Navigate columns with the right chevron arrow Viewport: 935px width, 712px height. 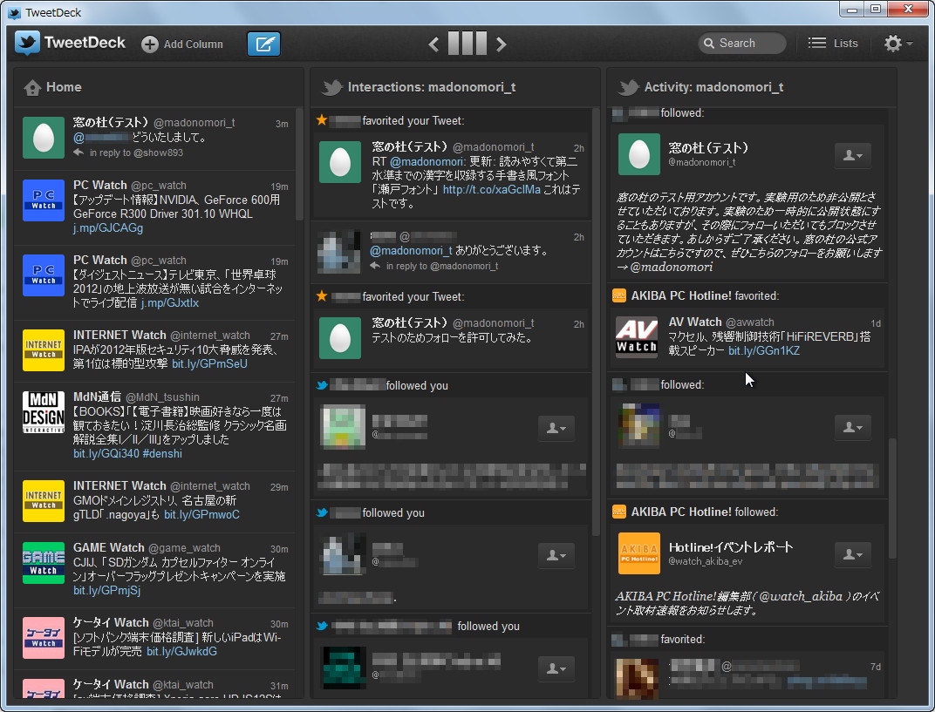(502, 43)
